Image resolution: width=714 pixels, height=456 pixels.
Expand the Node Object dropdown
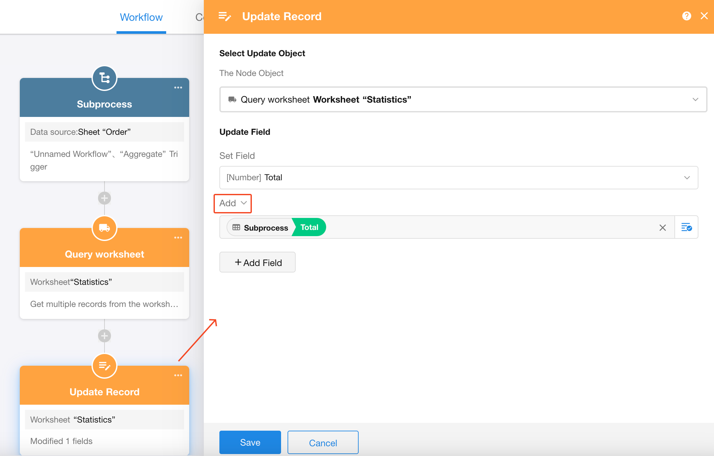click(463, 99)
